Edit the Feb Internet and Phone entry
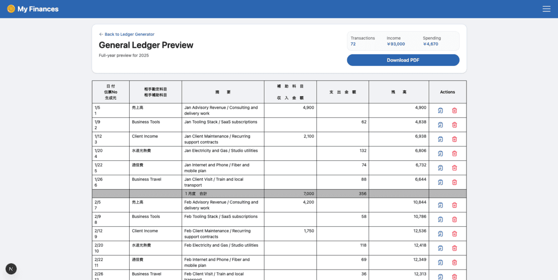Image resolution: width=558 pixels, height=280 pixels. (x=440, y=263)
